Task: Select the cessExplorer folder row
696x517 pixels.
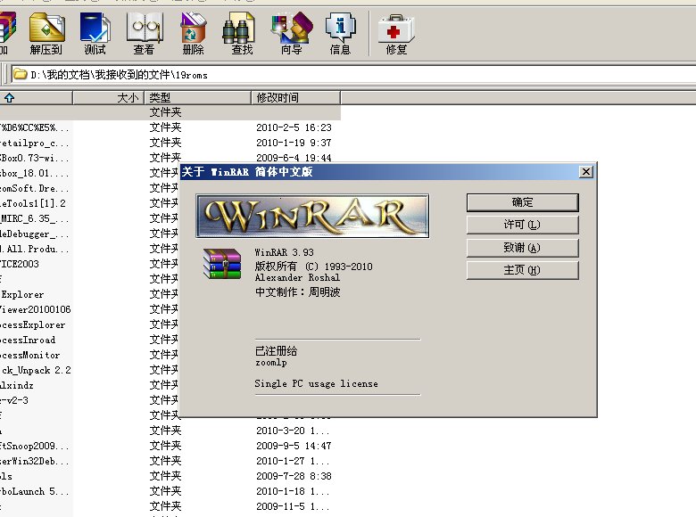Action: pyautogui.click(x=88, y=324)
